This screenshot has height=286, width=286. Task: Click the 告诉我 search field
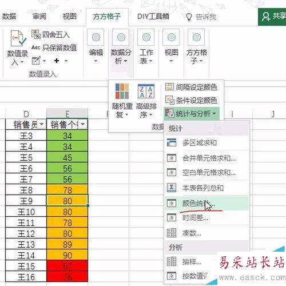[x=206, y=17]
